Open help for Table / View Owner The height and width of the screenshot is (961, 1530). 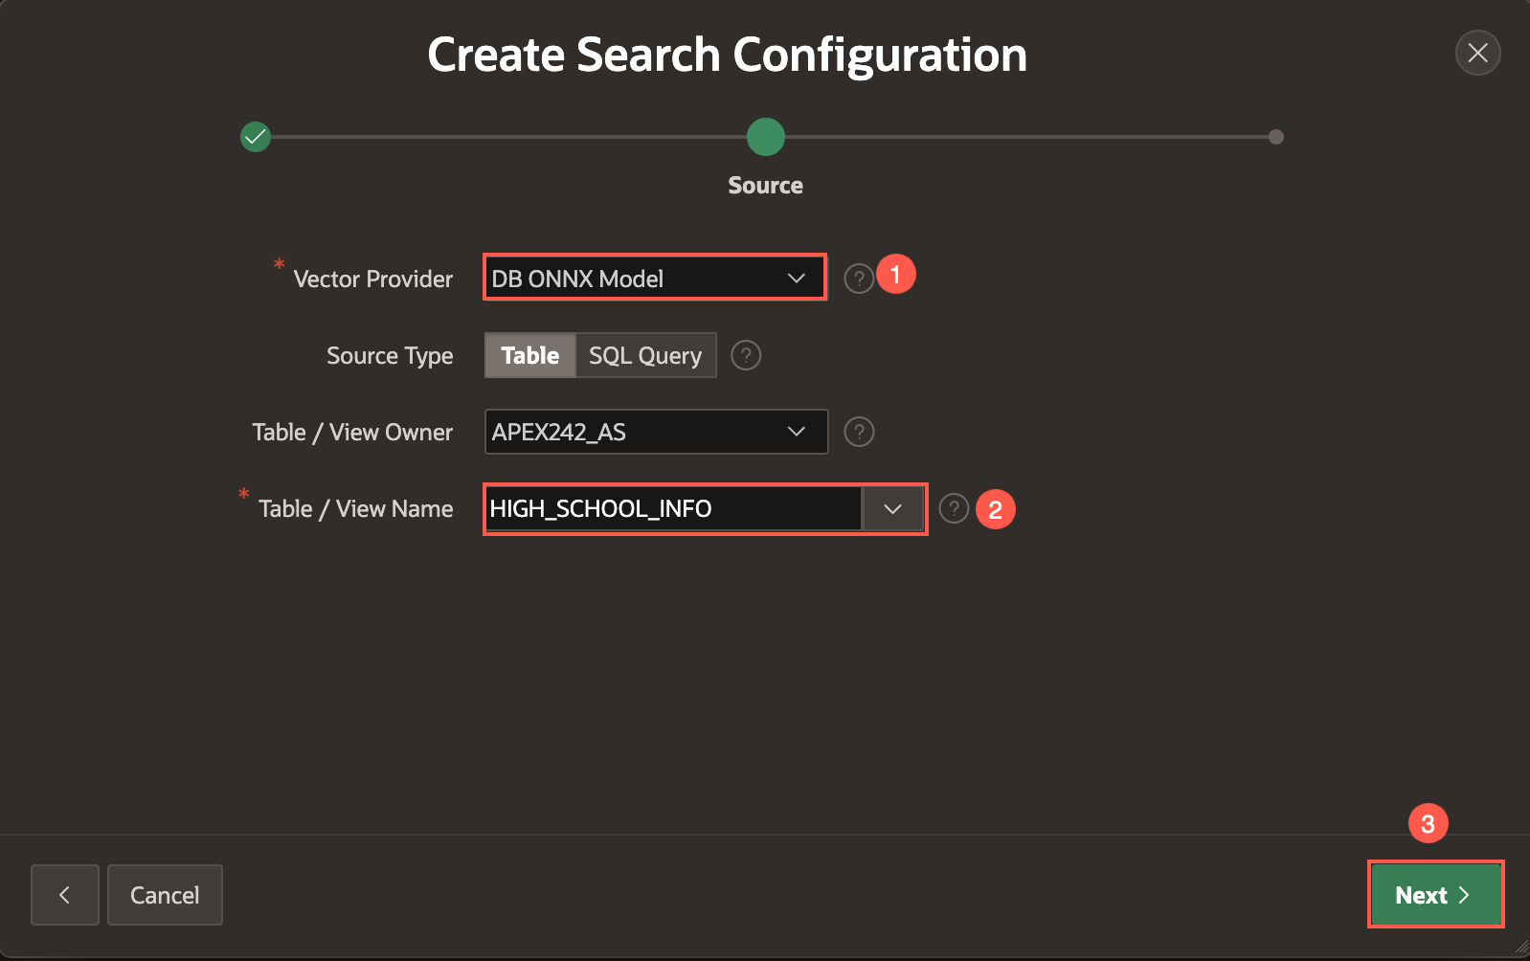pyautogui.click(x=859, y=432)
